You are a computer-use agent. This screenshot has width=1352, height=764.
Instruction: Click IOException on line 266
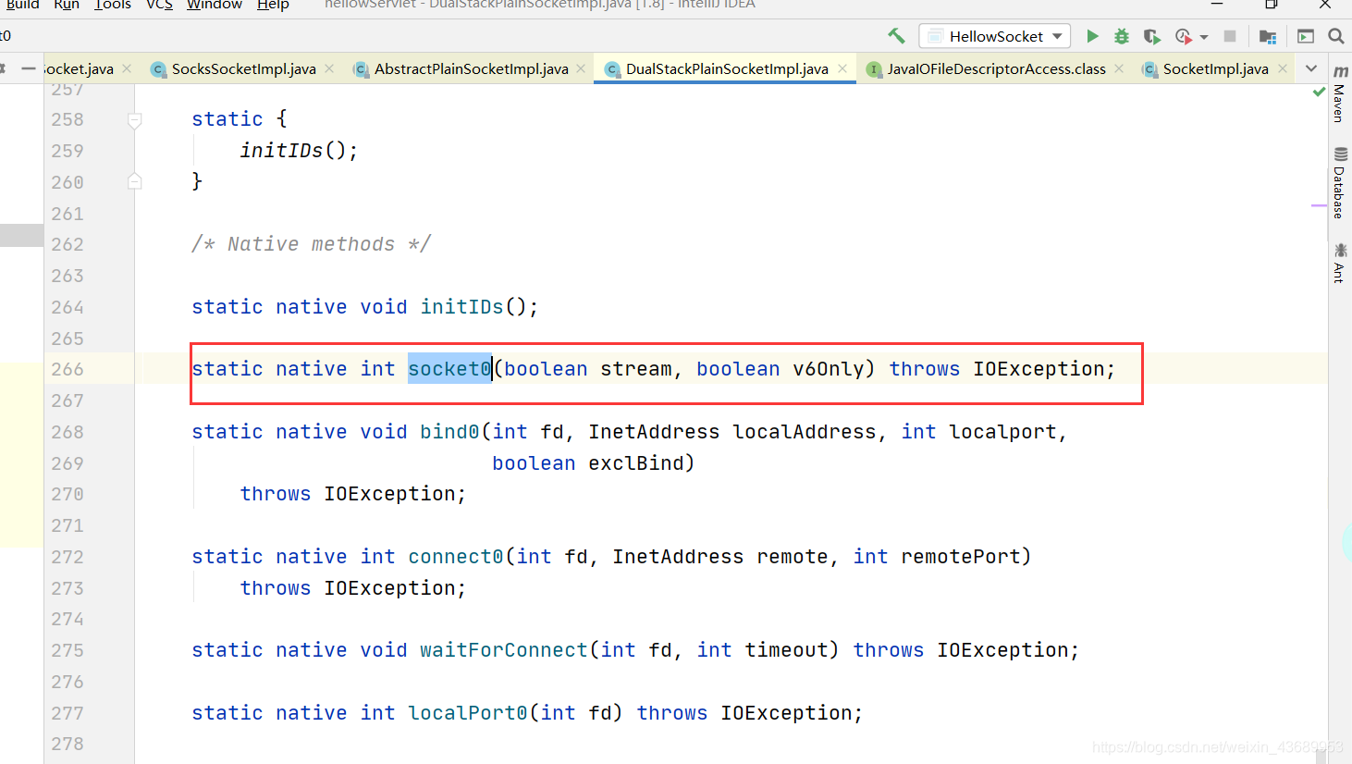point(1039,369)
